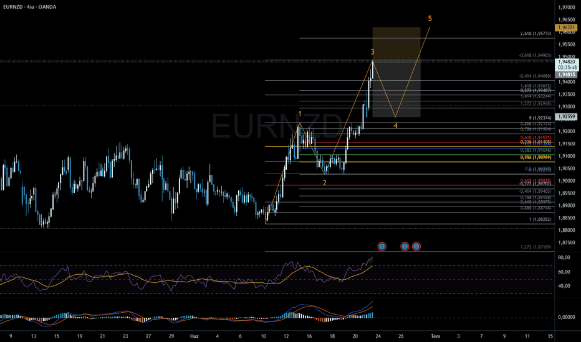Select Elliott wave label 1
Image resolution: width=581 pixels, height=342 pixels.
coord(300,114)
